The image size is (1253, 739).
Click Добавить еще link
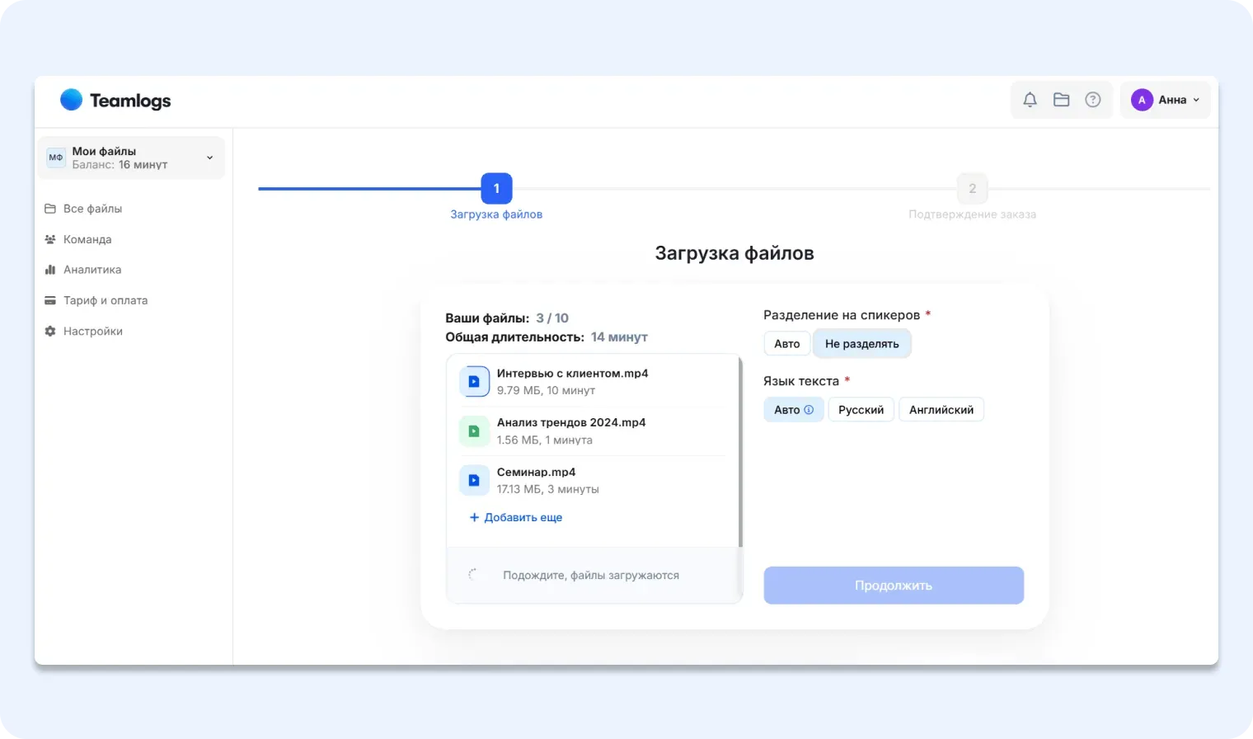pos(516,517)
